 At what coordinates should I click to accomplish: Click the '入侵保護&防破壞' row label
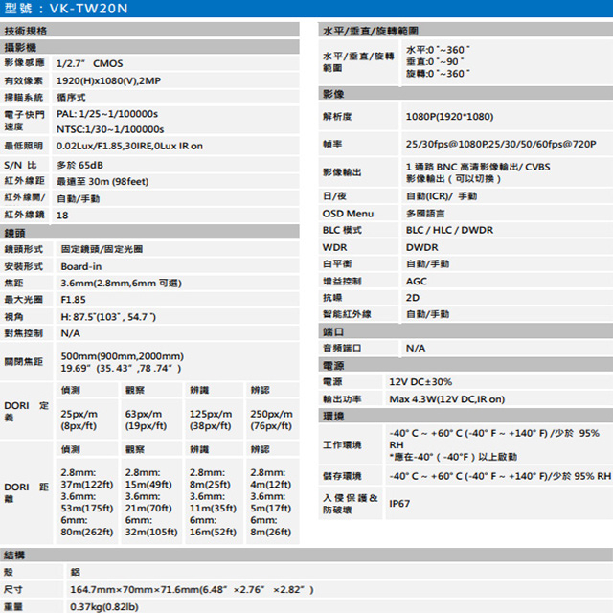[350, 504]
